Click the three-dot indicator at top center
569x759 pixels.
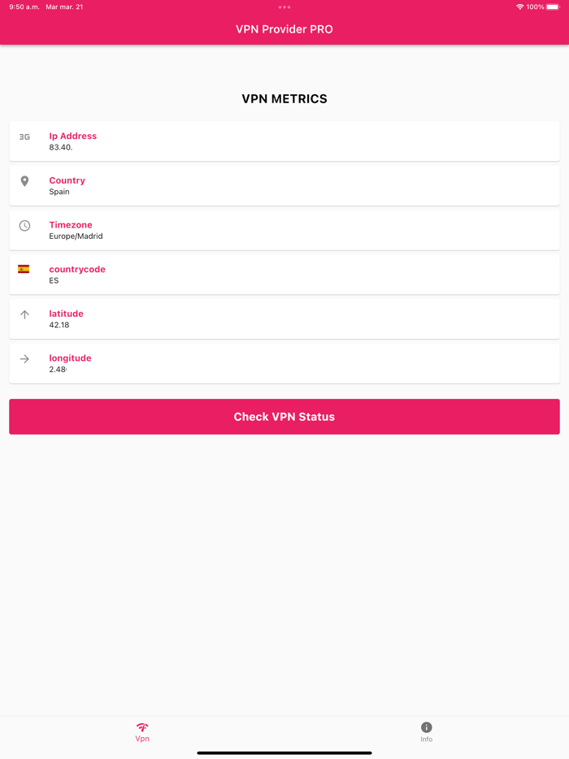click(x=284, y=7)
